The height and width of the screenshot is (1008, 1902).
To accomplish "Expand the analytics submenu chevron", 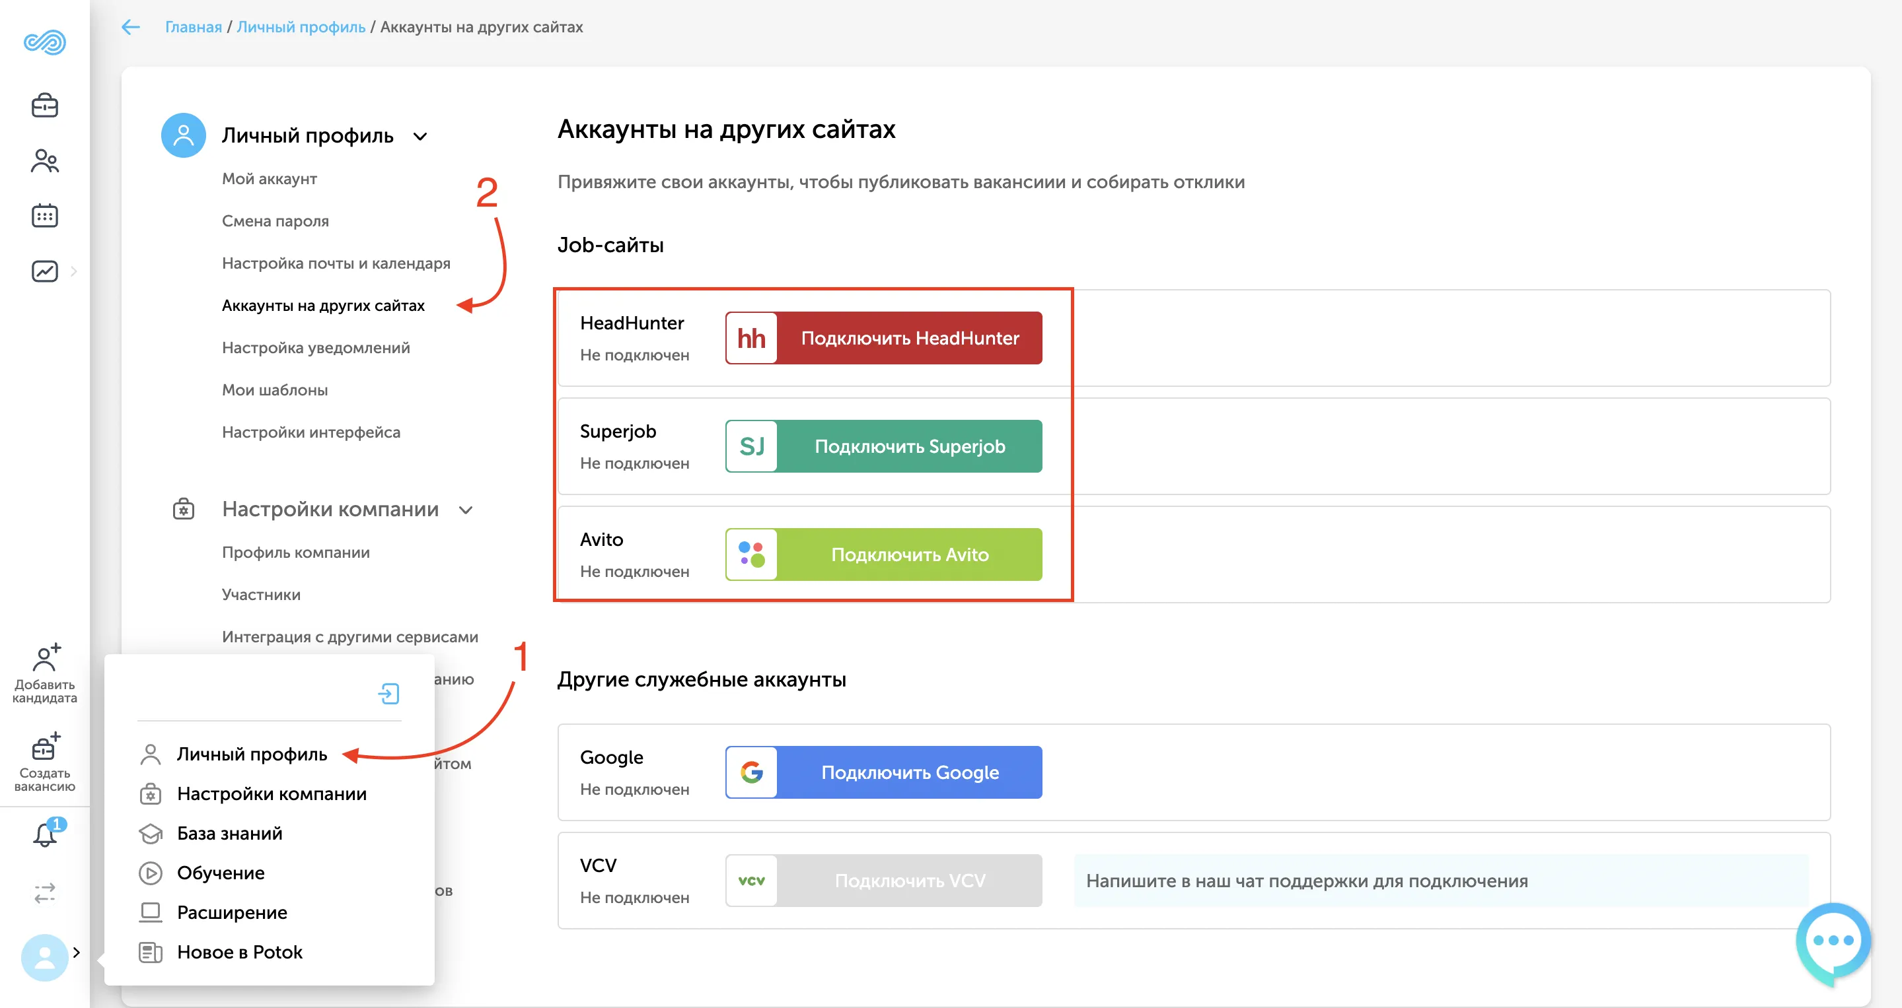I will 74,271.
